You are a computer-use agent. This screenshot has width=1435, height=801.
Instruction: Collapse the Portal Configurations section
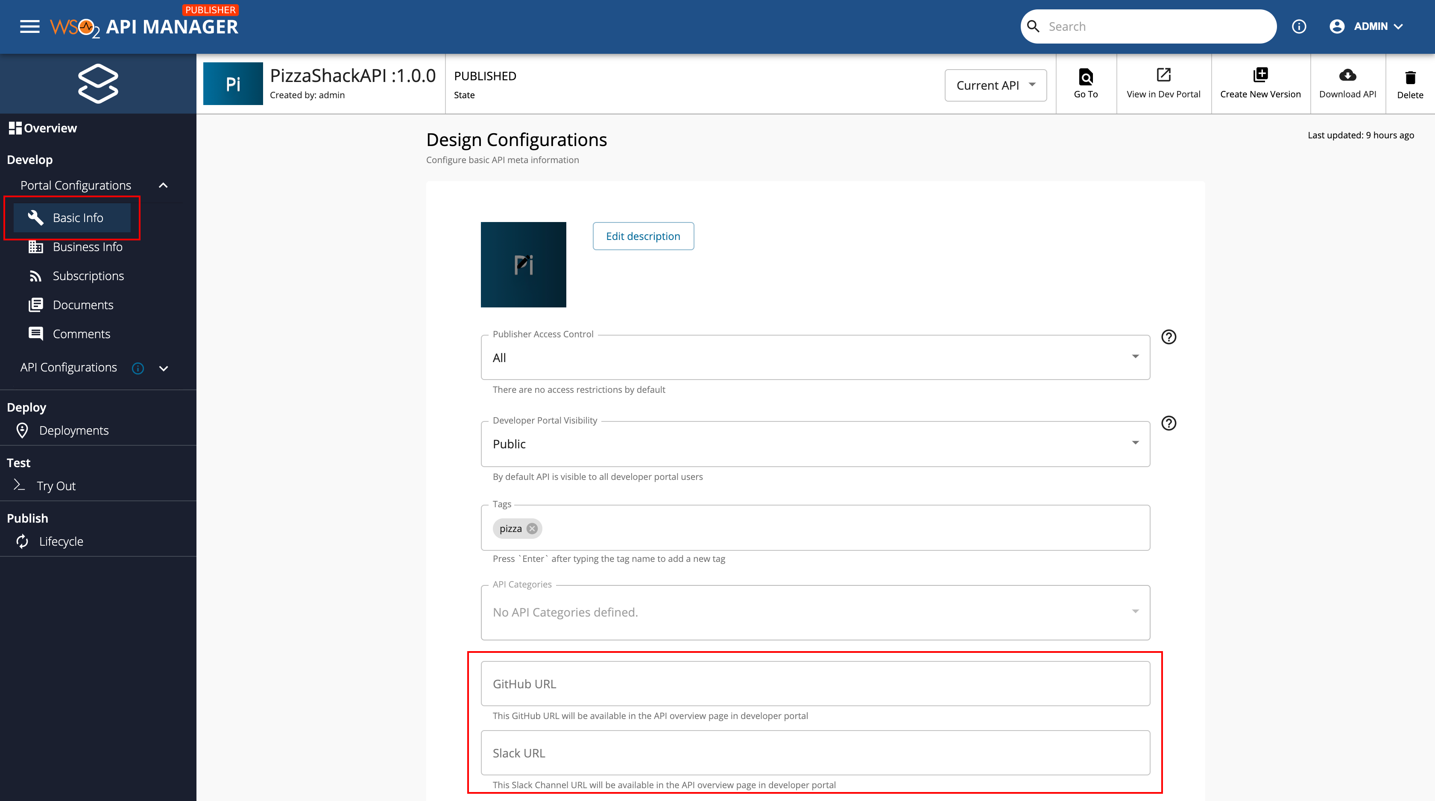pyautogui.click(x=163, y=185)
